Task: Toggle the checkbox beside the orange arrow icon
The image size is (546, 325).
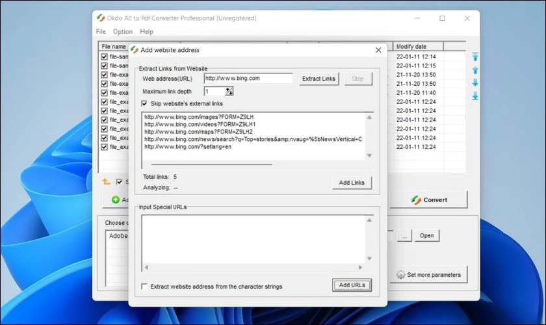Action: tap(119, 181)
